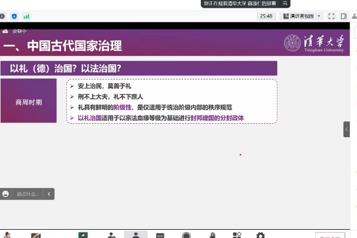This screenshot has height=238, width=357.
Task: Open the meeting info icon
Action: (4, 16)
